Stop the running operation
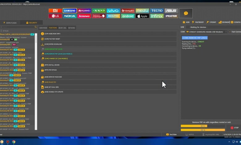The width and height of the screenshot is (241, 145). [x=234, y=128]
